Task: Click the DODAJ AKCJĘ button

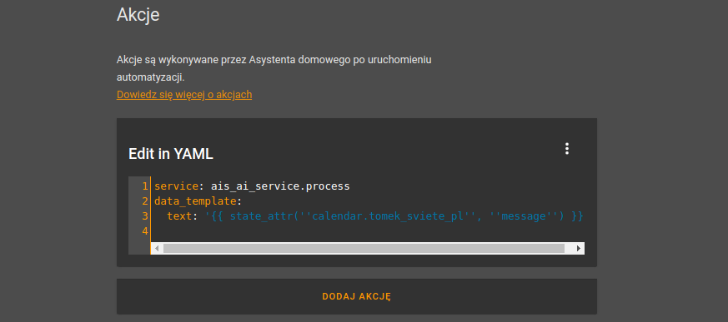Action: (357, 296)
